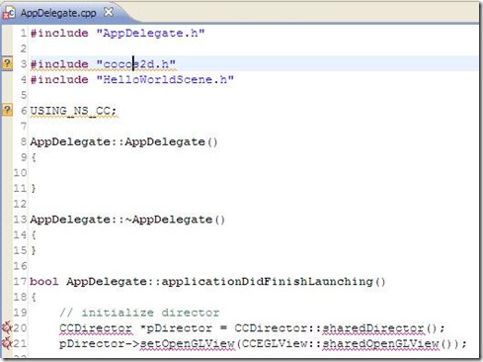
Task: Click the "cocos2d.h" include string
Action: tap(136, 64)
